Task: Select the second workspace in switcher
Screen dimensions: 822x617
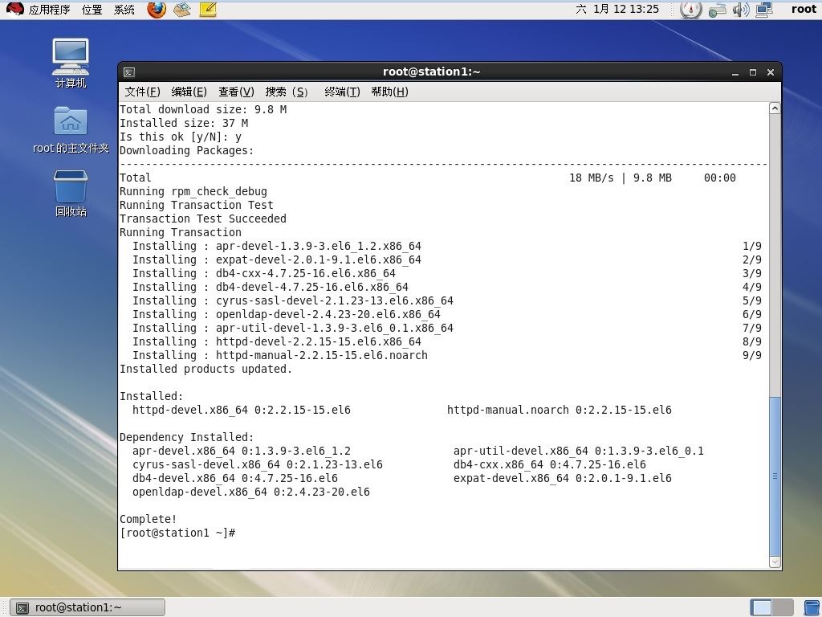Action: coord(783,607)
